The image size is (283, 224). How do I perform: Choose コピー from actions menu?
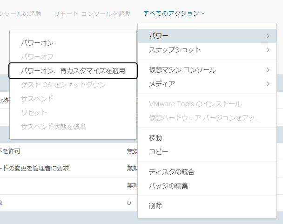[x=207, y=152]
